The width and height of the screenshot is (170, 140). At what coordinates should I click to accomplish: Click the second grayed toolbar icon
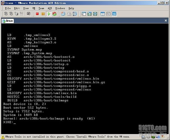coord(11,14)
